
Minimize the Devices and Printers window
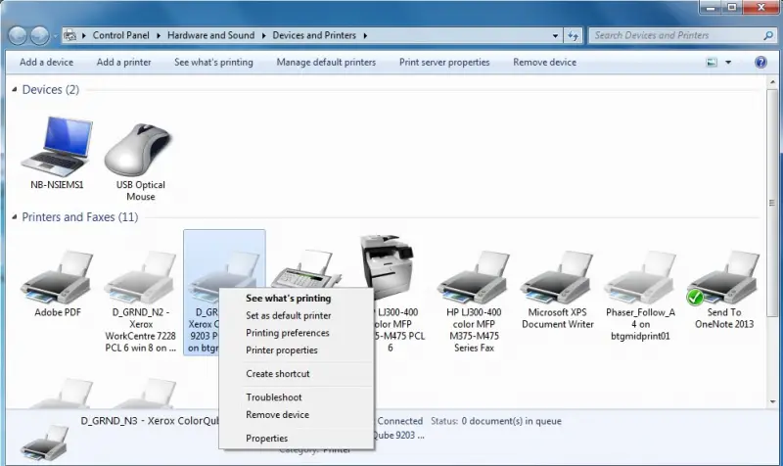[711, 7]
